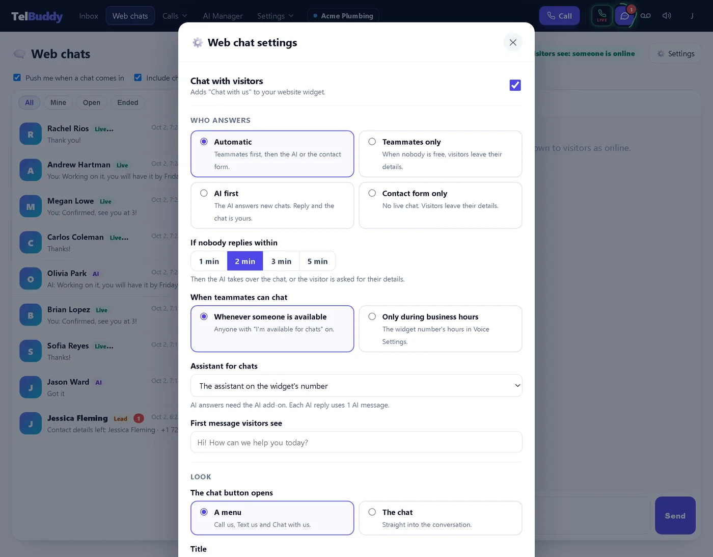Go to the Inbox tab
Screen dimensions: 713x557
pyautogui.click(x=89, y=16)
